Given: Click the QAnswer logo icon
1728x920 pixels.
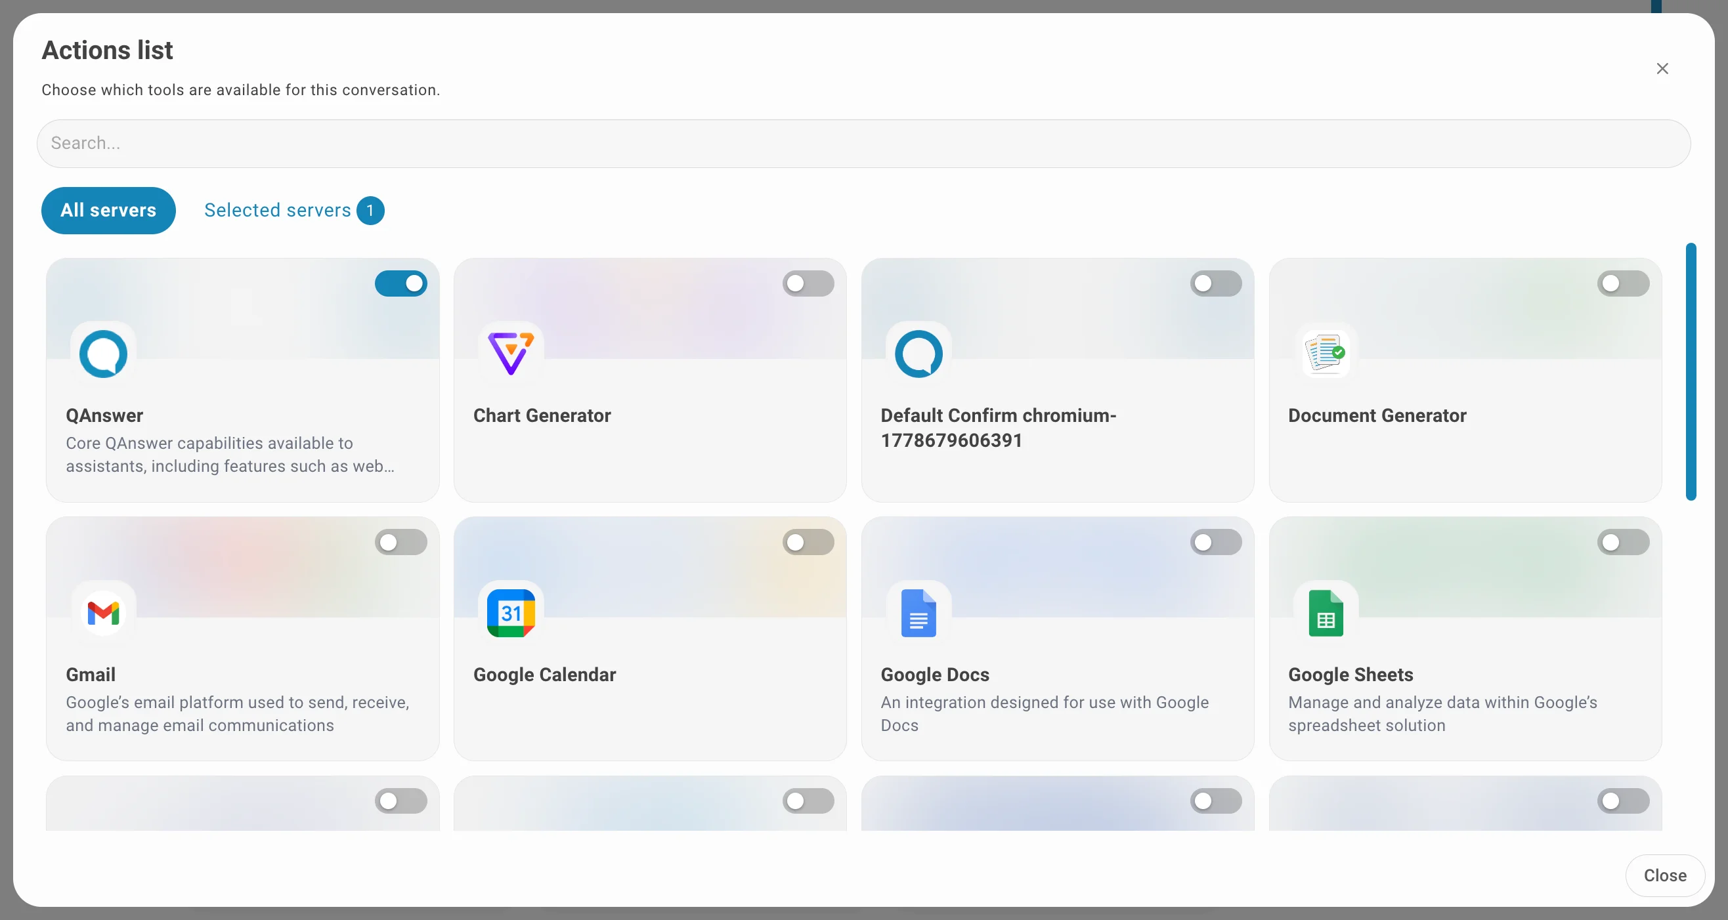Looking at the screenshot, I should tap(103, 354).
